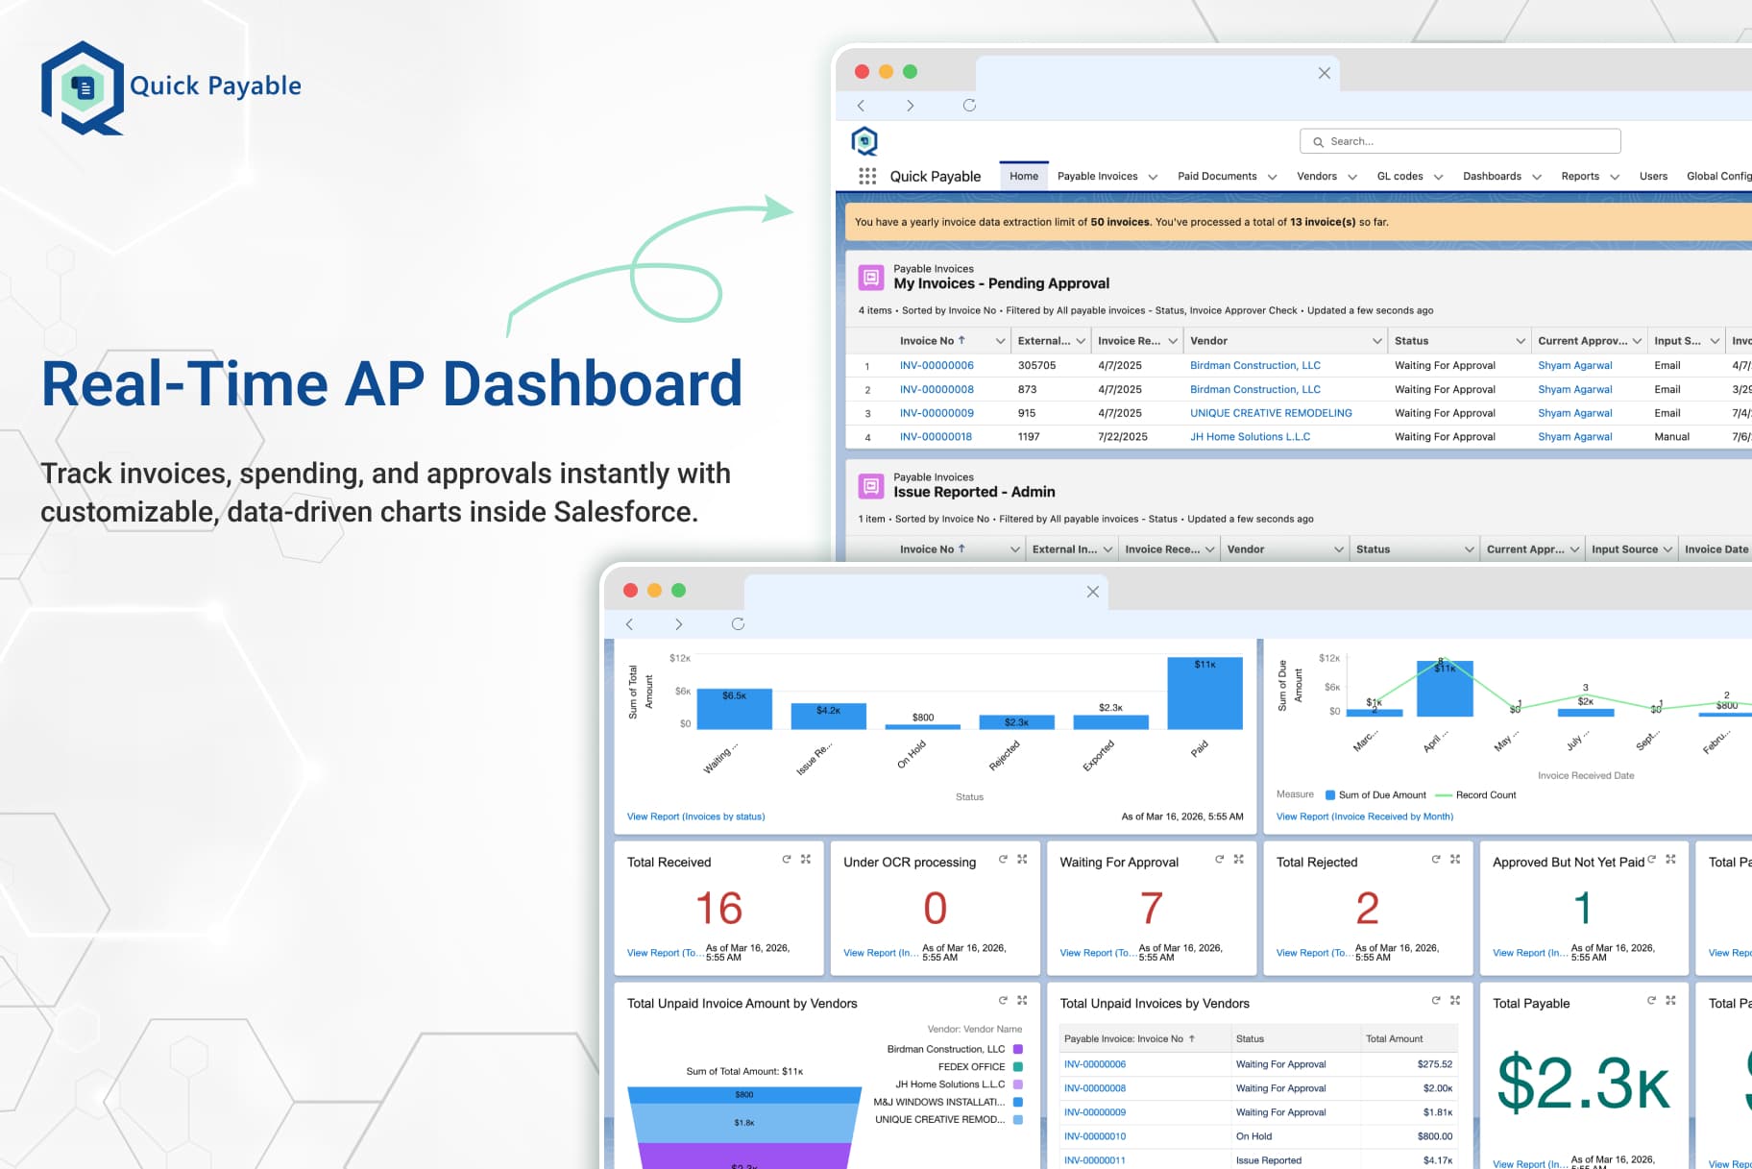Open the Reports nav dropdown arrow

(1614, 177)
